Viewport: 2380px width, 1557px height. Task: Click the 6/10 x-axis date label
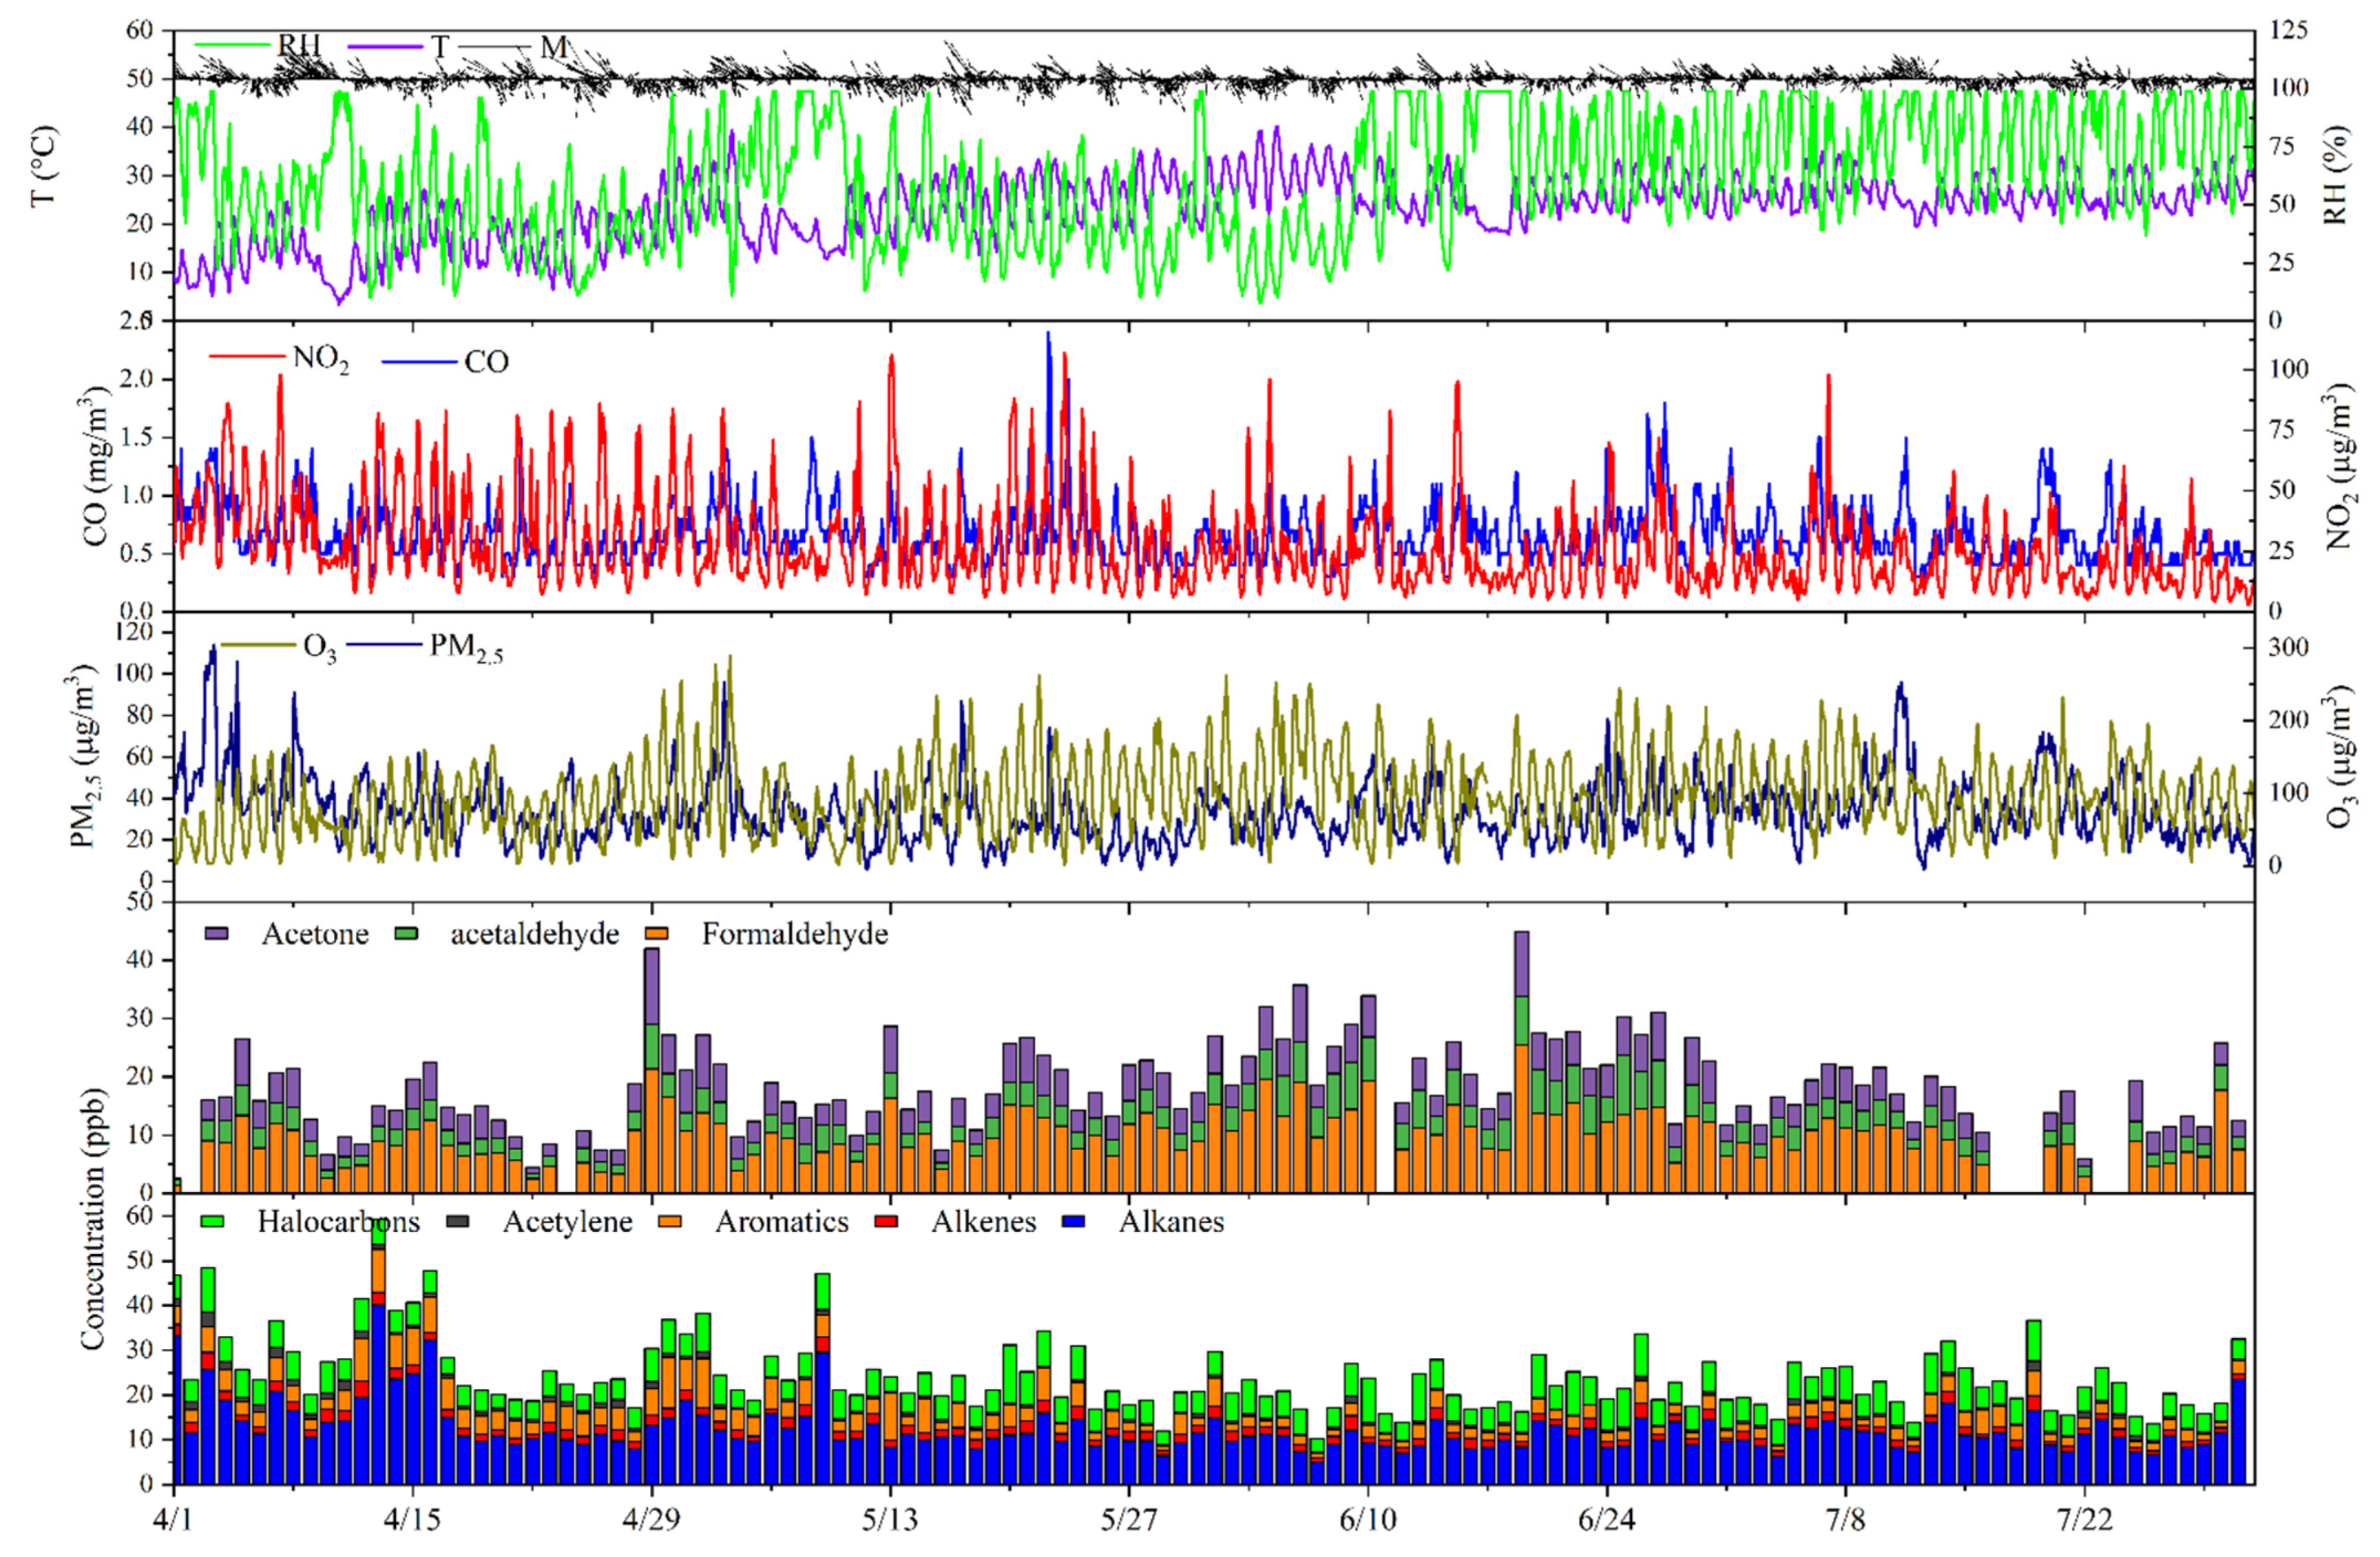pyautogui.click(x=1367, y=1520)
